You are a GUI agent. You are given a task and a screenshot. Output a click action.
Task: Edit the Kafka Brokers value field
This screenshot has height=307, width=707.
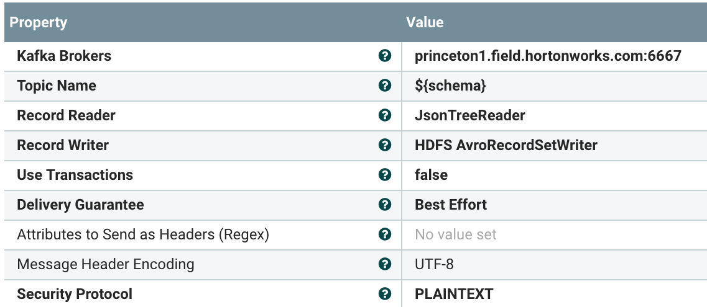(548, 56)
